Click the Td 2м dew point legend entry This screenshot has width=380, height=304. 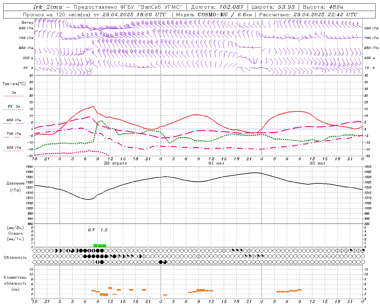click(x=14, y=106)
